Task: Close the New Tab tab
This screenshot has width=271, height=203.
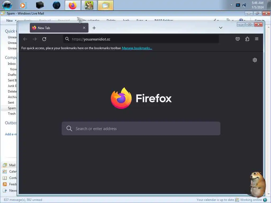Action: coord(84,28)
